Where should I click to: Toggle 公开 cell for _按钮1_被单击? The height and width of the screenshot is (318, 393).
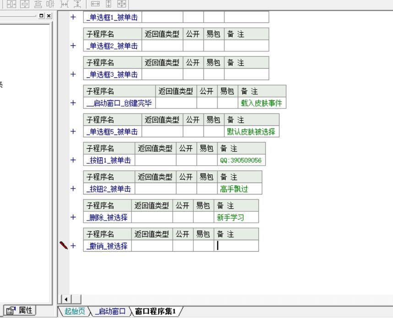coord(186,160)
